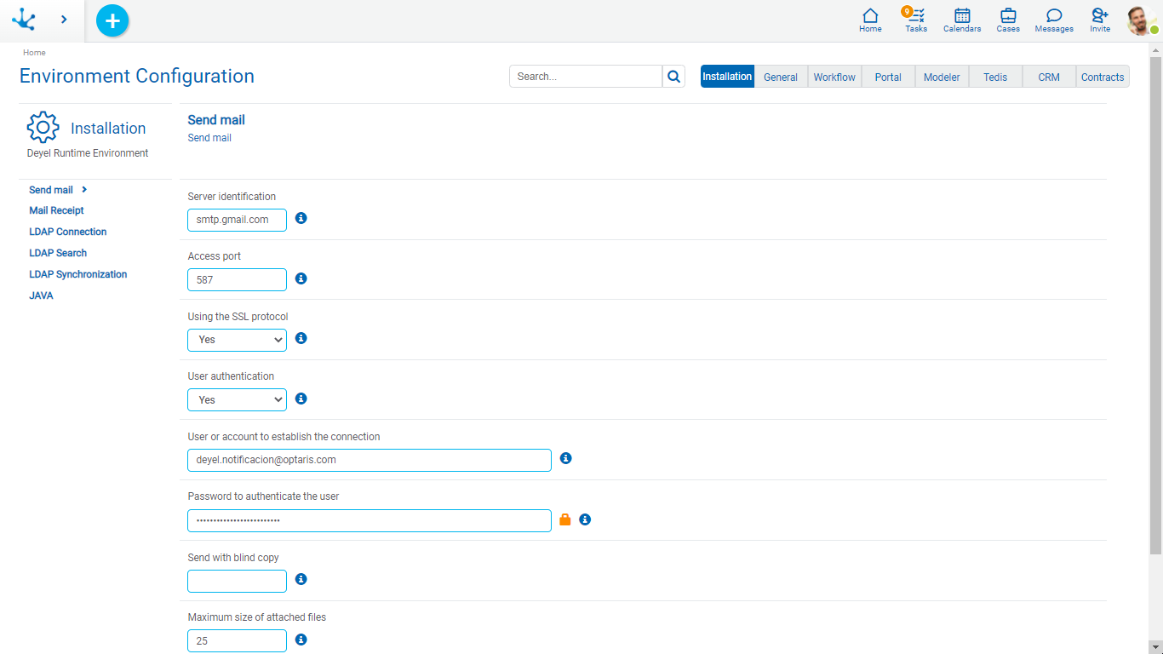Show info for Server identification field
1163x654 pixels.
tap(301, 218)
